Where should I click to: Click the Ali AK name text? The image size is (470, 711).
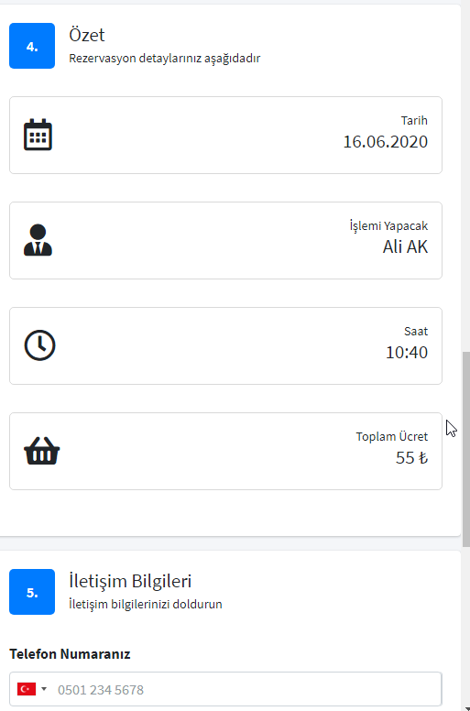pyautogui.click(x=405, y=247)
